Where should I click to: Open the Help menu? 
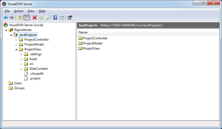(x=42, y=11)
